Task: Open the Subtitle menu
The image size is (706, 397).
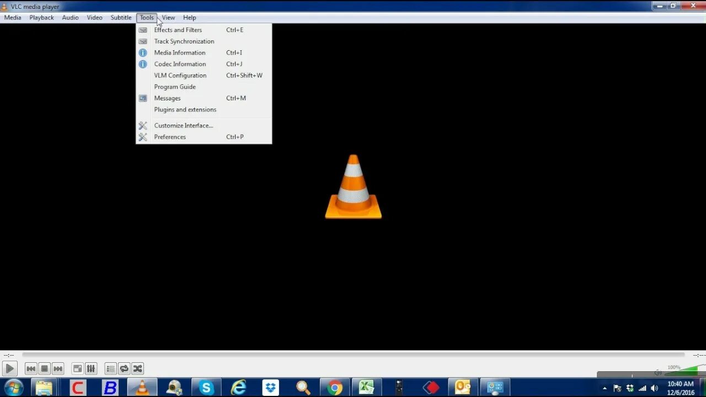Action: click(121, 18)
